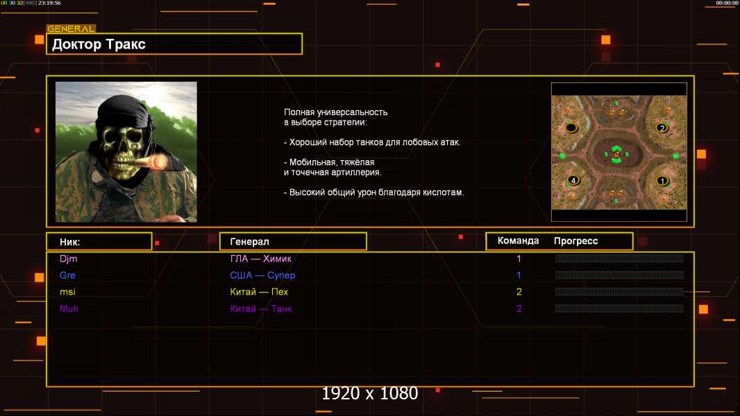Click Doctor Thrax skull portrait
Viewport: 740px width, 416px height.
[126, 152]
